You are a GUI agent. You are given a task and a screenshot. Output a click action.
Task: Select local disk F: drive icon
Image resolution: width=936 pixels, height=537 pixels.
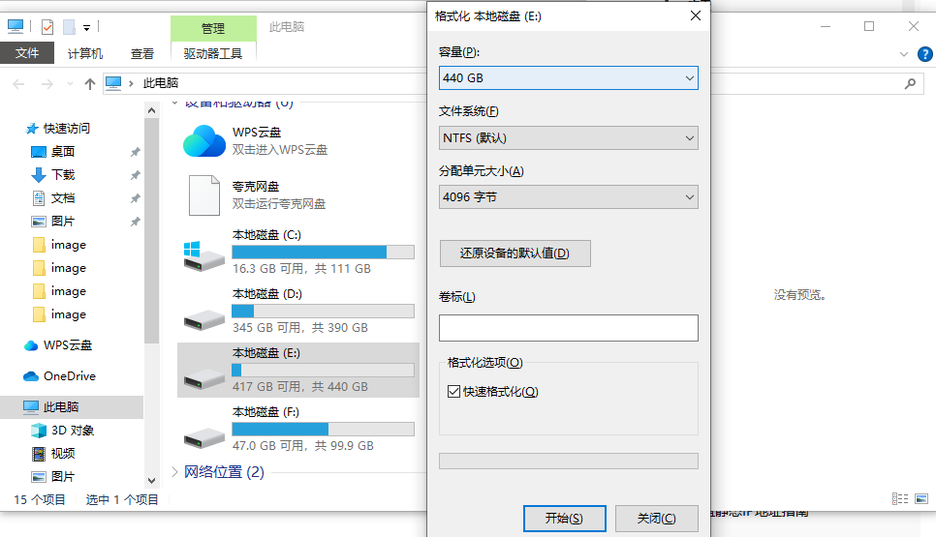click(x=204, y=437)
